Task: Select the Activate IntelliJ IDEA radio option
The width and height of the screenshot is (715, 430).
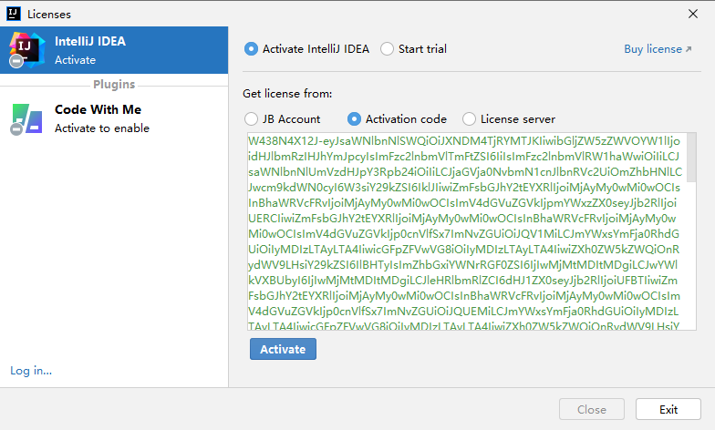Action: click(x=252, y=49)
